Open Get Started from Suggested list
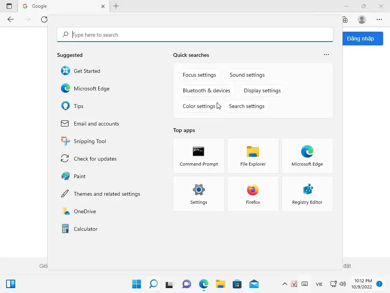The width and height of the screenshot is (390, 293). coord(81,71)
